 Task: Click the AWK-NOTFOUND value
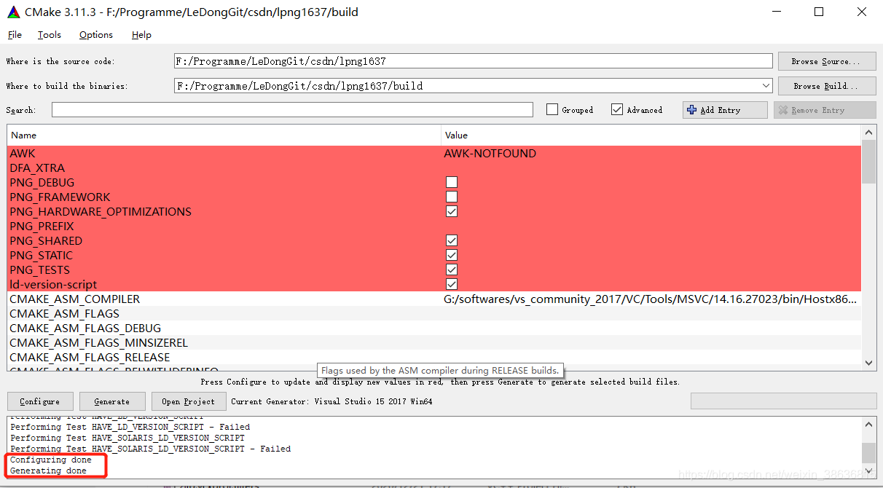(x=490, y=153)
